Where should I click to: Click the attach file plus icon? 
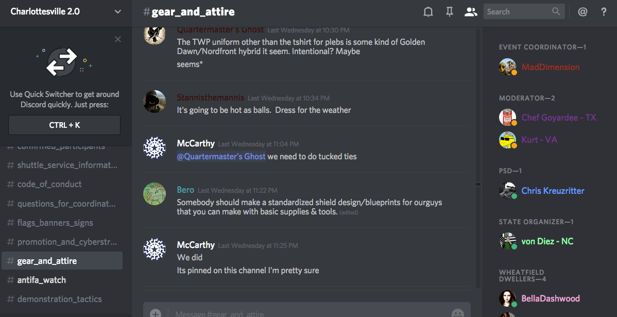click(156, 313)
